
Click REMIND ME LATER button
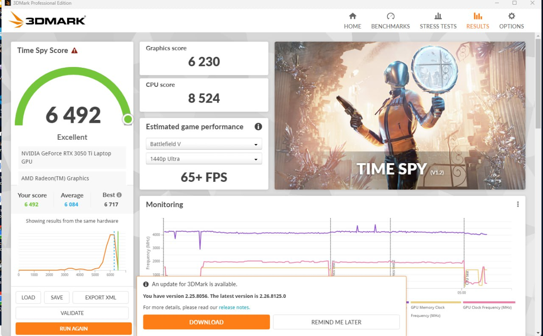pos(336,322)
